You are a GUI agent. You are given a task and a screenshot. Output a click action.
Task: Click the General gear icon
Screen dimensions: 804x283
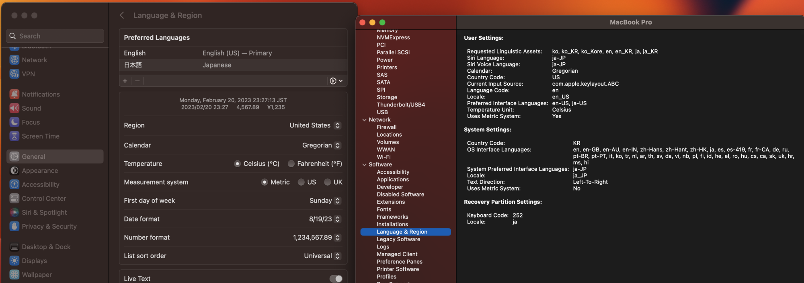14,156
